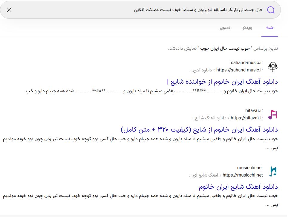
Task: Click the musicchi.net site name text
Action: pyautogui.click(x=250, y=168)
